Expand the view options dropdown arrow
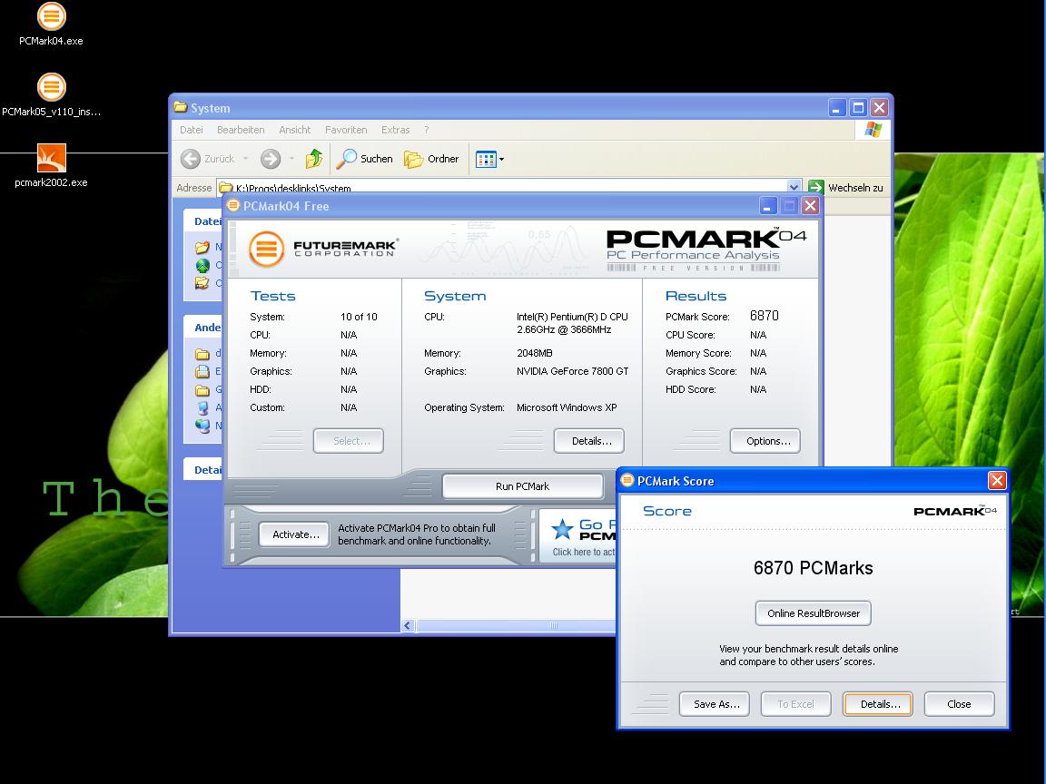Screen dimensions: 1046x784 [501, 160]
